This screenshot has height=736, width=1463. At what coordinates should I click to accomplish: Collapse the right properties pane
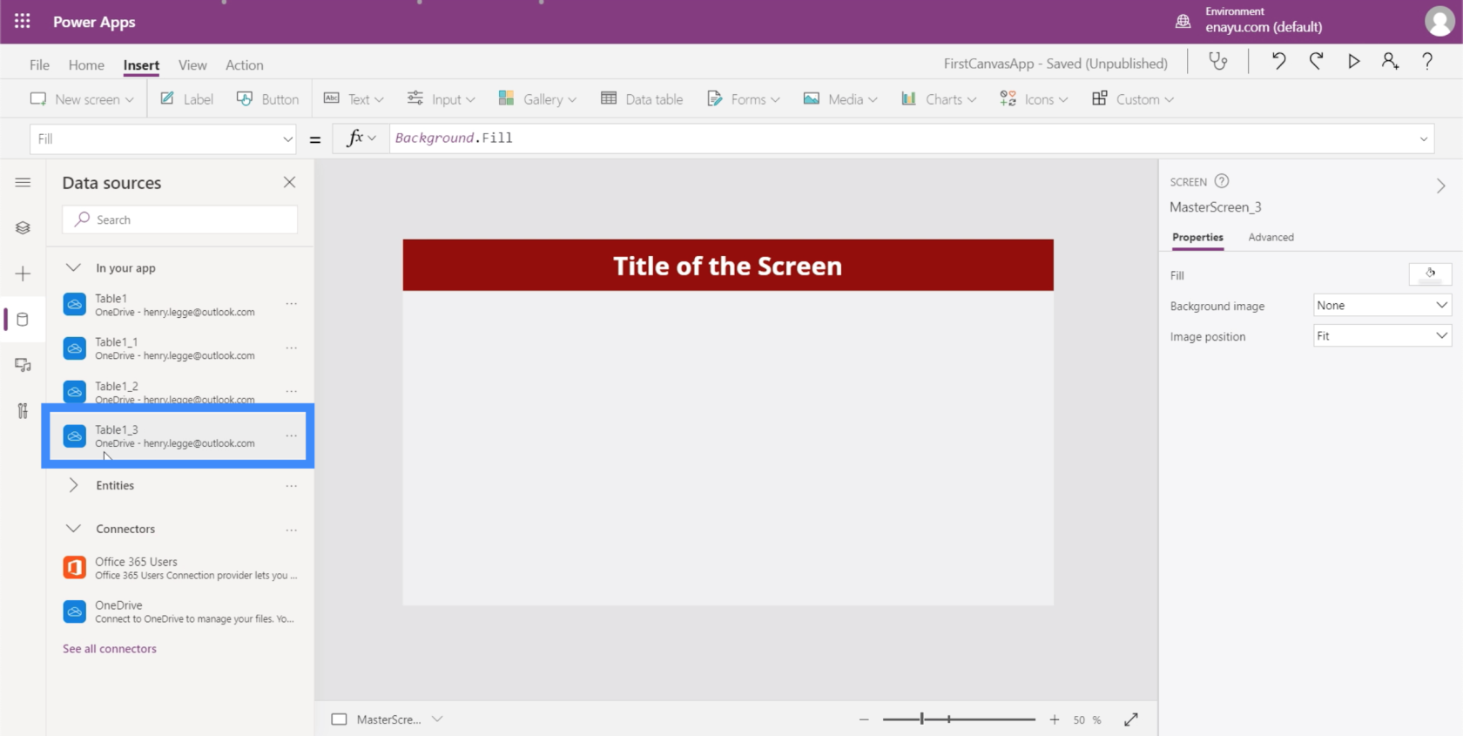1440,186
